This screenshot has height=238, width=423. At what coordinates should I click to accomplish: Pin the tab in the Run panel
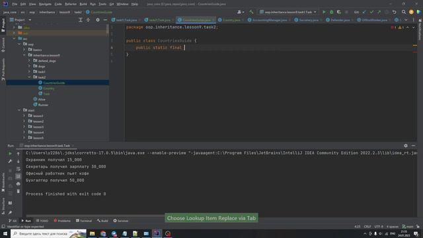(x=10, y=213)
